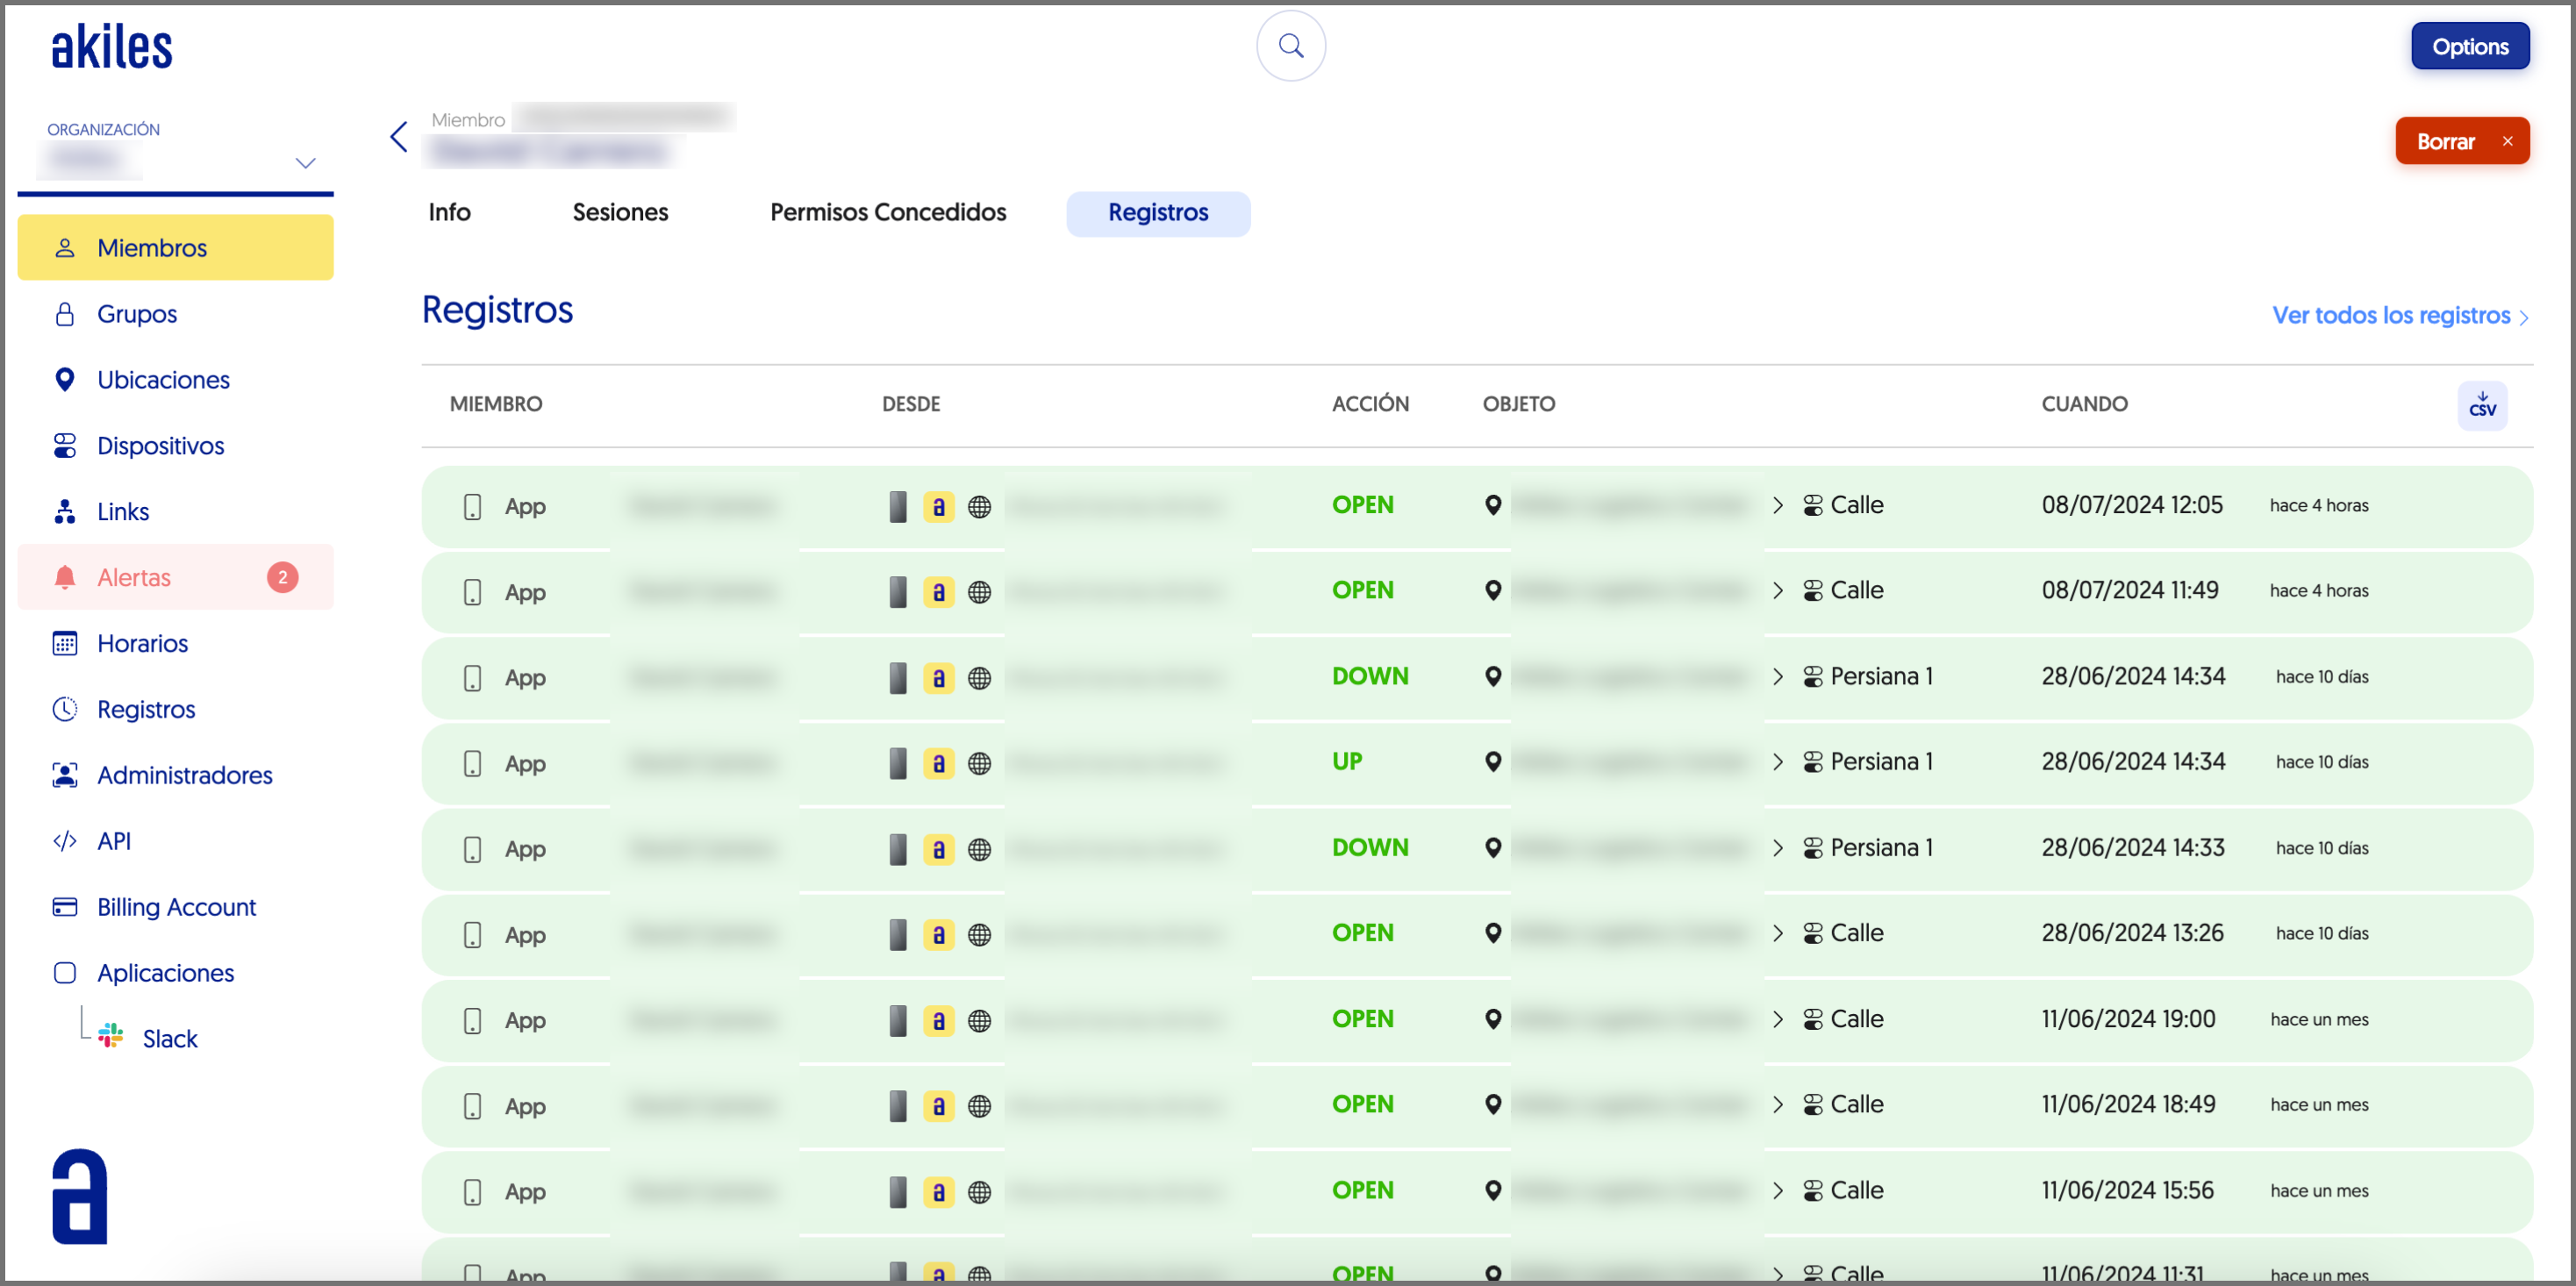Click the API code brackets icon
The height and width of the screenshot is (1286, 2576).
click(65, 841)
